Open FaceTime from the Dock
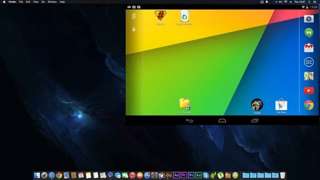320x180 pixels. click(x=125, y=175)
